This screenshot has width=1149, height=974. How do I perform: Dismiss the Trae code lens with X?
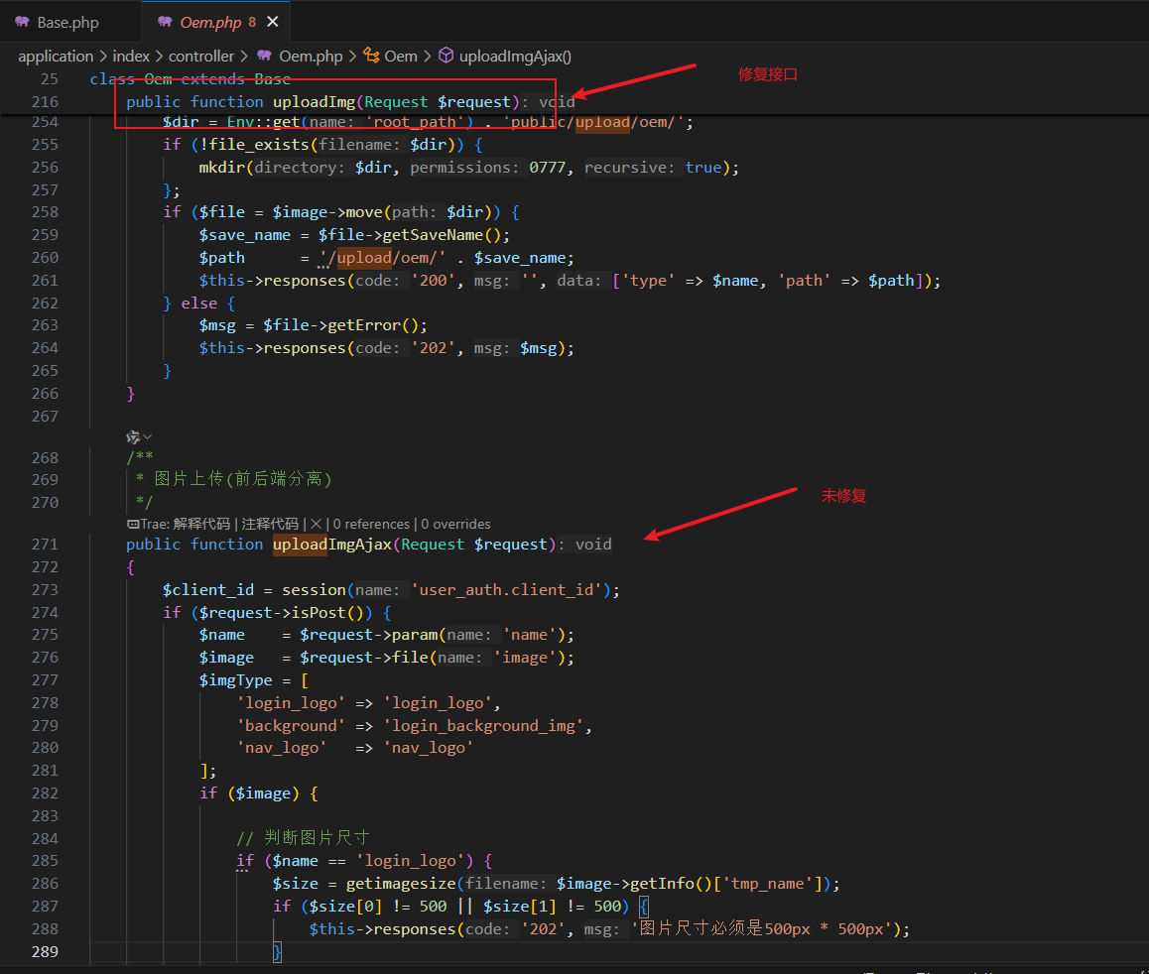pyautogui.click(x=316, y=524)
